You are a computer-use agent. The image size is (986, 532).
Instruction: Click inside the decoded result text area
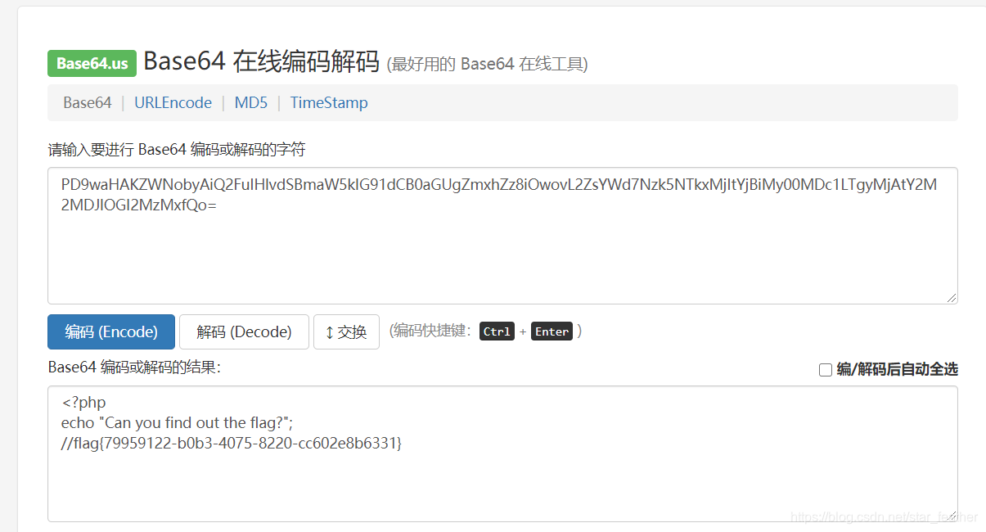coord(502,454)
